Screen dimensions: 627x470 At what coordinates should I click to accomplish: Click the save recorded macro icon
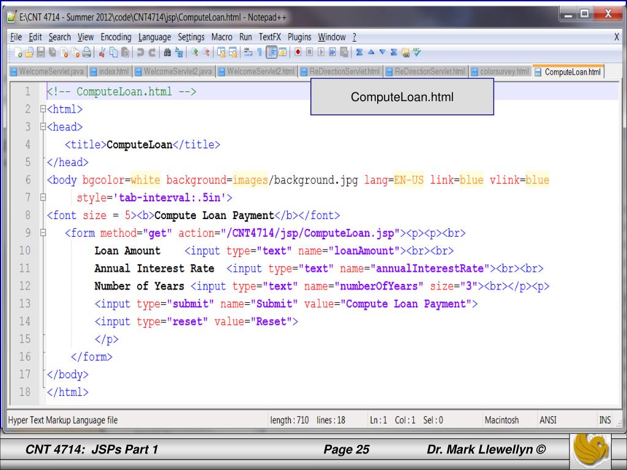pos(344,53)
